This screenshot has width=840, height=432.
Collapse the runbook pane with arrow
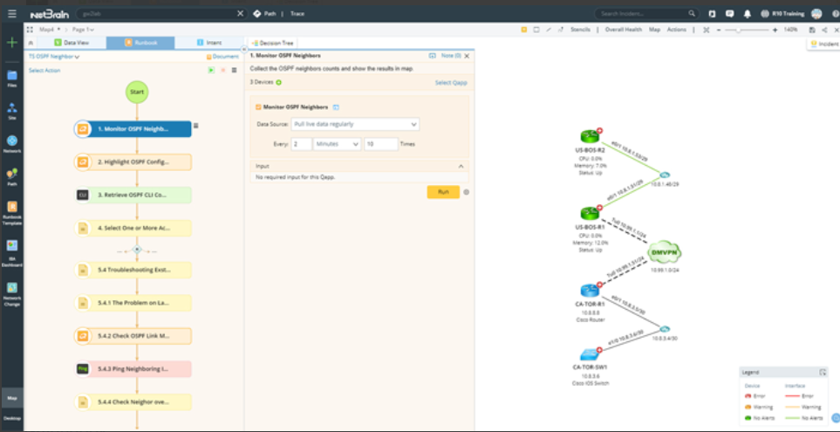click(243, 50)
